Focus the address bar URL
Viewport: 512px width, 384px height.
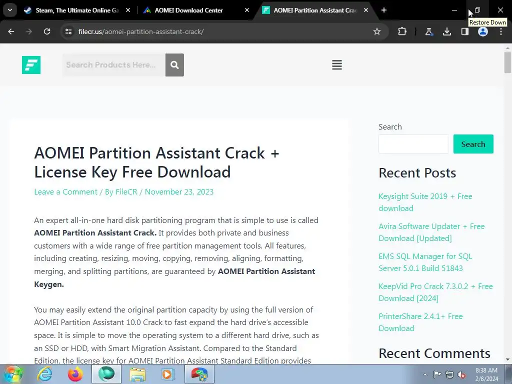pos(141,31)
